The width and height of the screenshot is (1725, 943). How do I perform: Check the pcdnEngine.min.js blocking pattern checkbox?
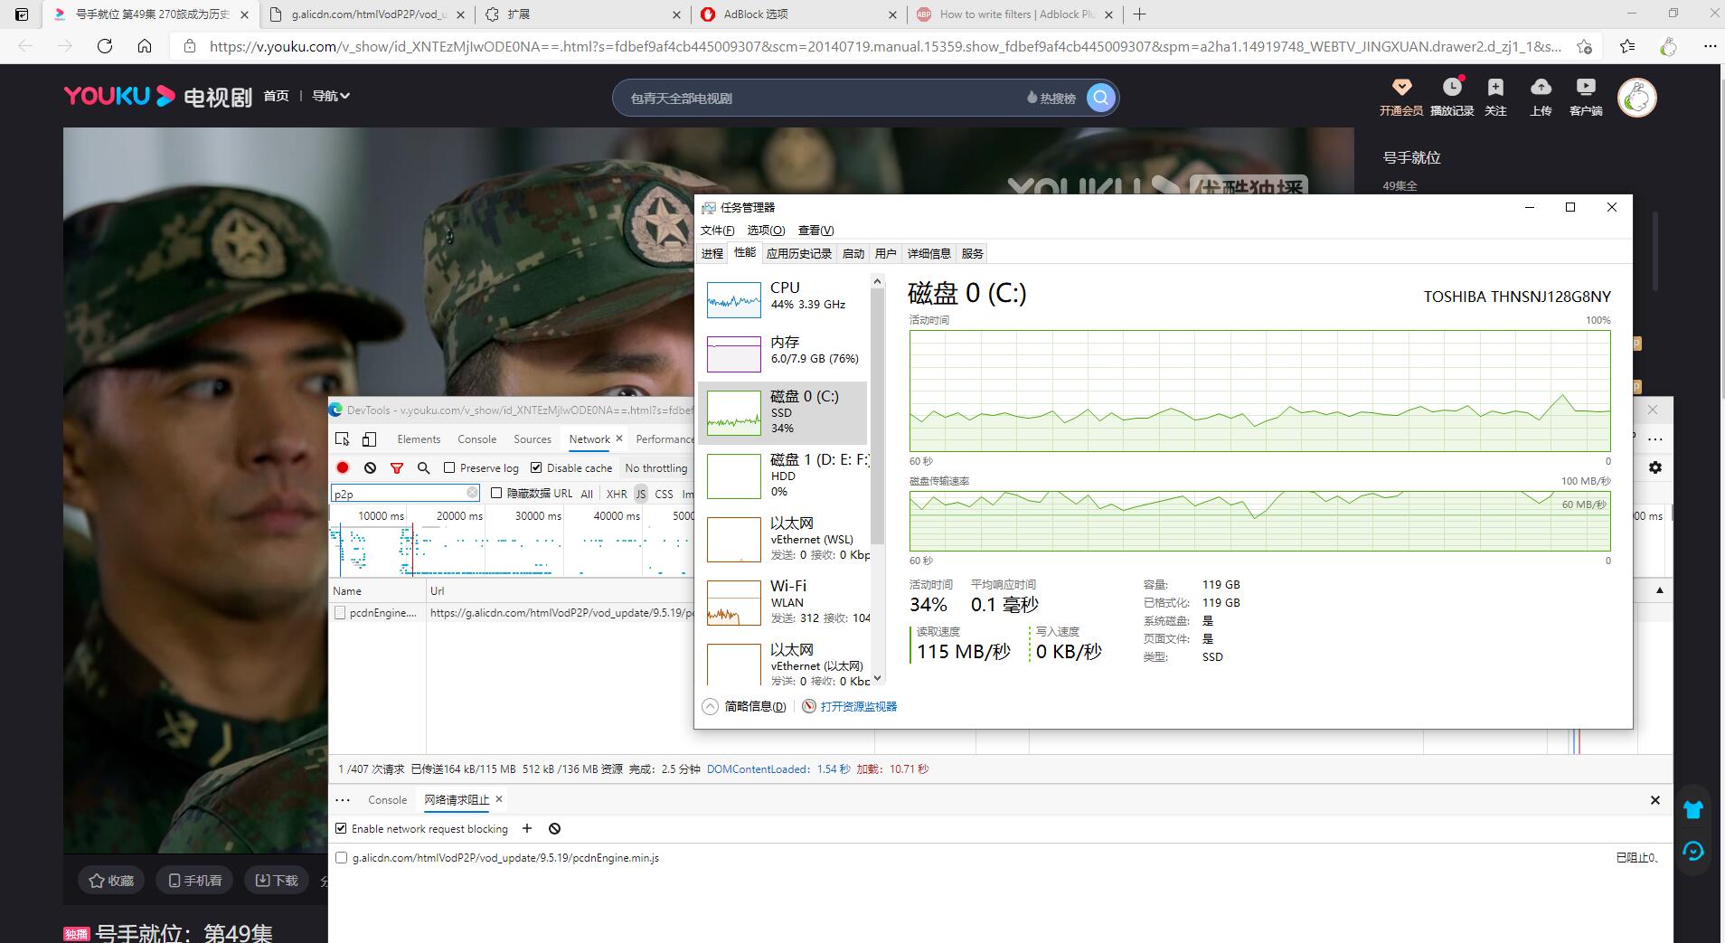(341, 857)
